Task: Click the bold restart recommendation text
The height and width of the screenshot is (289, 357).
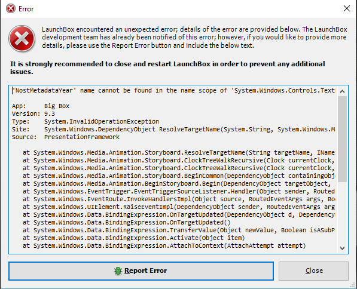Action: pos(167,67)
